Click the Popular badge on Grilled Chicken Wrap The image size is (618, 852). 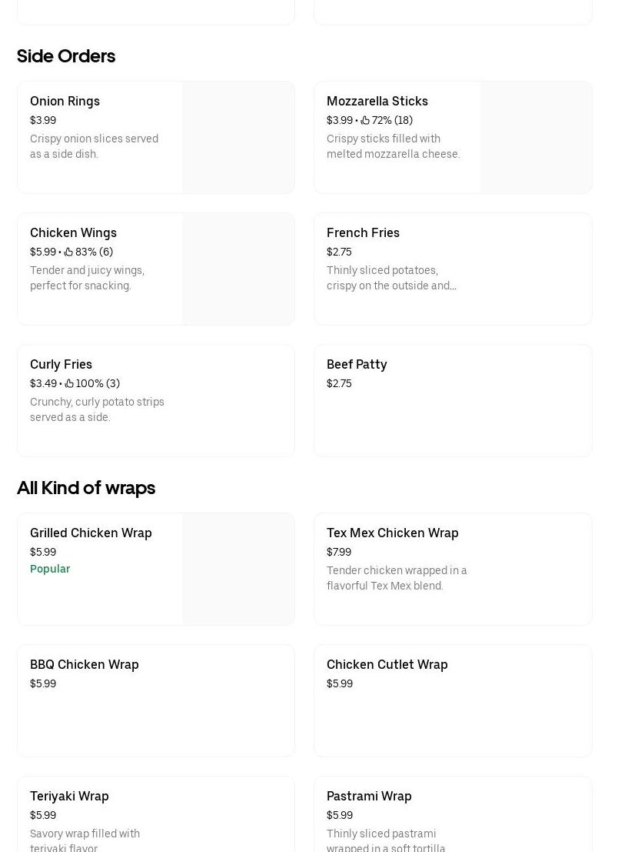(50, 569)
